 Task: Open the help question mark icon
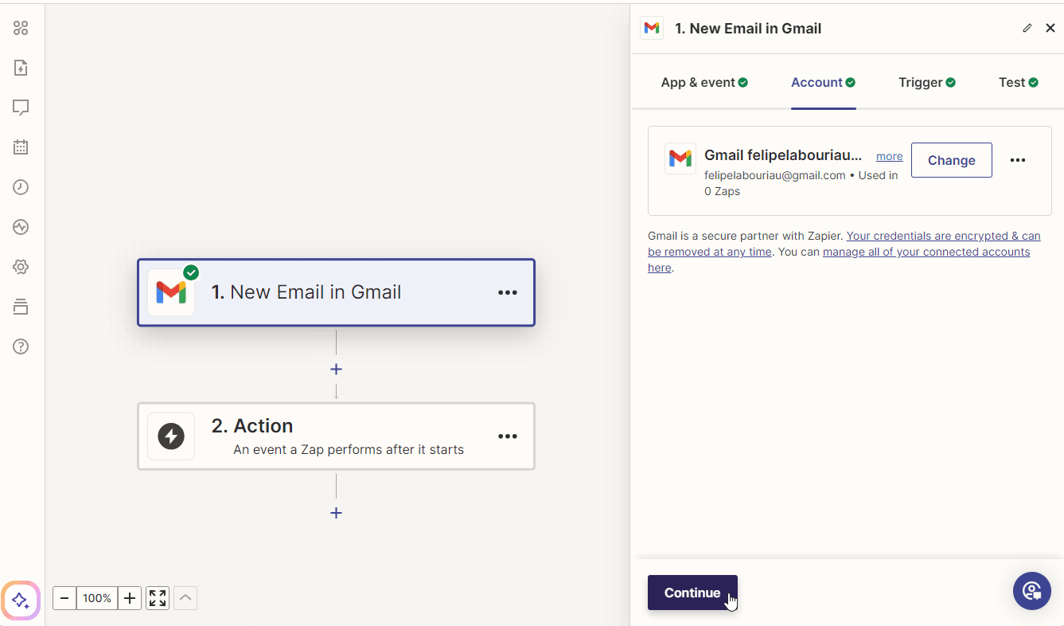(21, 346)
